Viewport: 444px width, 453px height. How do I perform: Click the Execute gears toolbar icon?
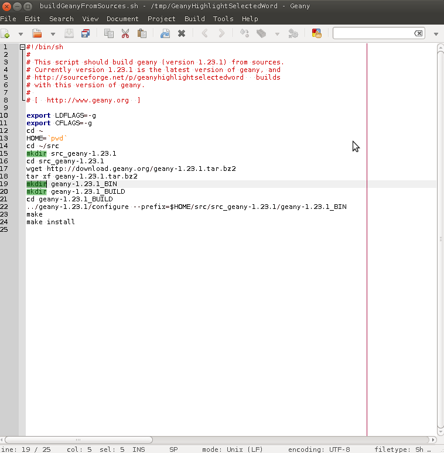click(293, 34)
